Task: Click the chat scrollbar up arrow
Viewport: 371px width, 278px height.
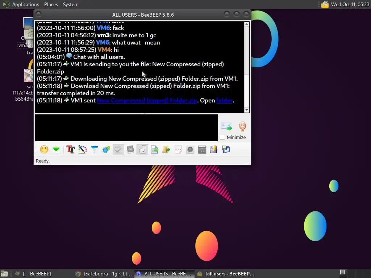Action: coord(247,24)
